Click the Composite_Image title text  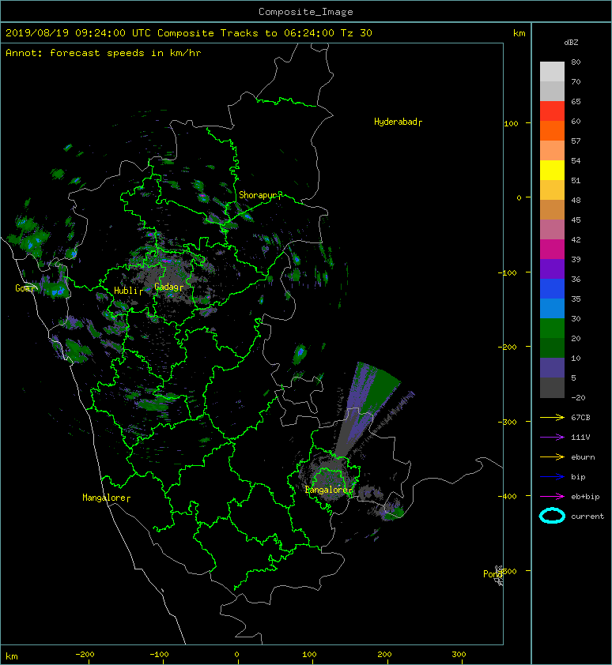(306, 12)
